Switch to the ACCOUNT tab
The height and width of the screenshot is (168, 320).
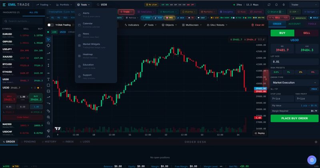pos(294,24)
